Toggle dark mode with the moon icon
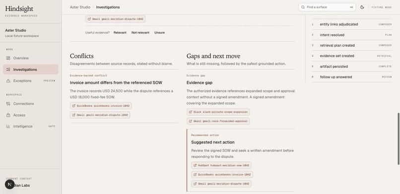This screenshot has width=400, height=194. pyautogui.click(x=362, y=7)
